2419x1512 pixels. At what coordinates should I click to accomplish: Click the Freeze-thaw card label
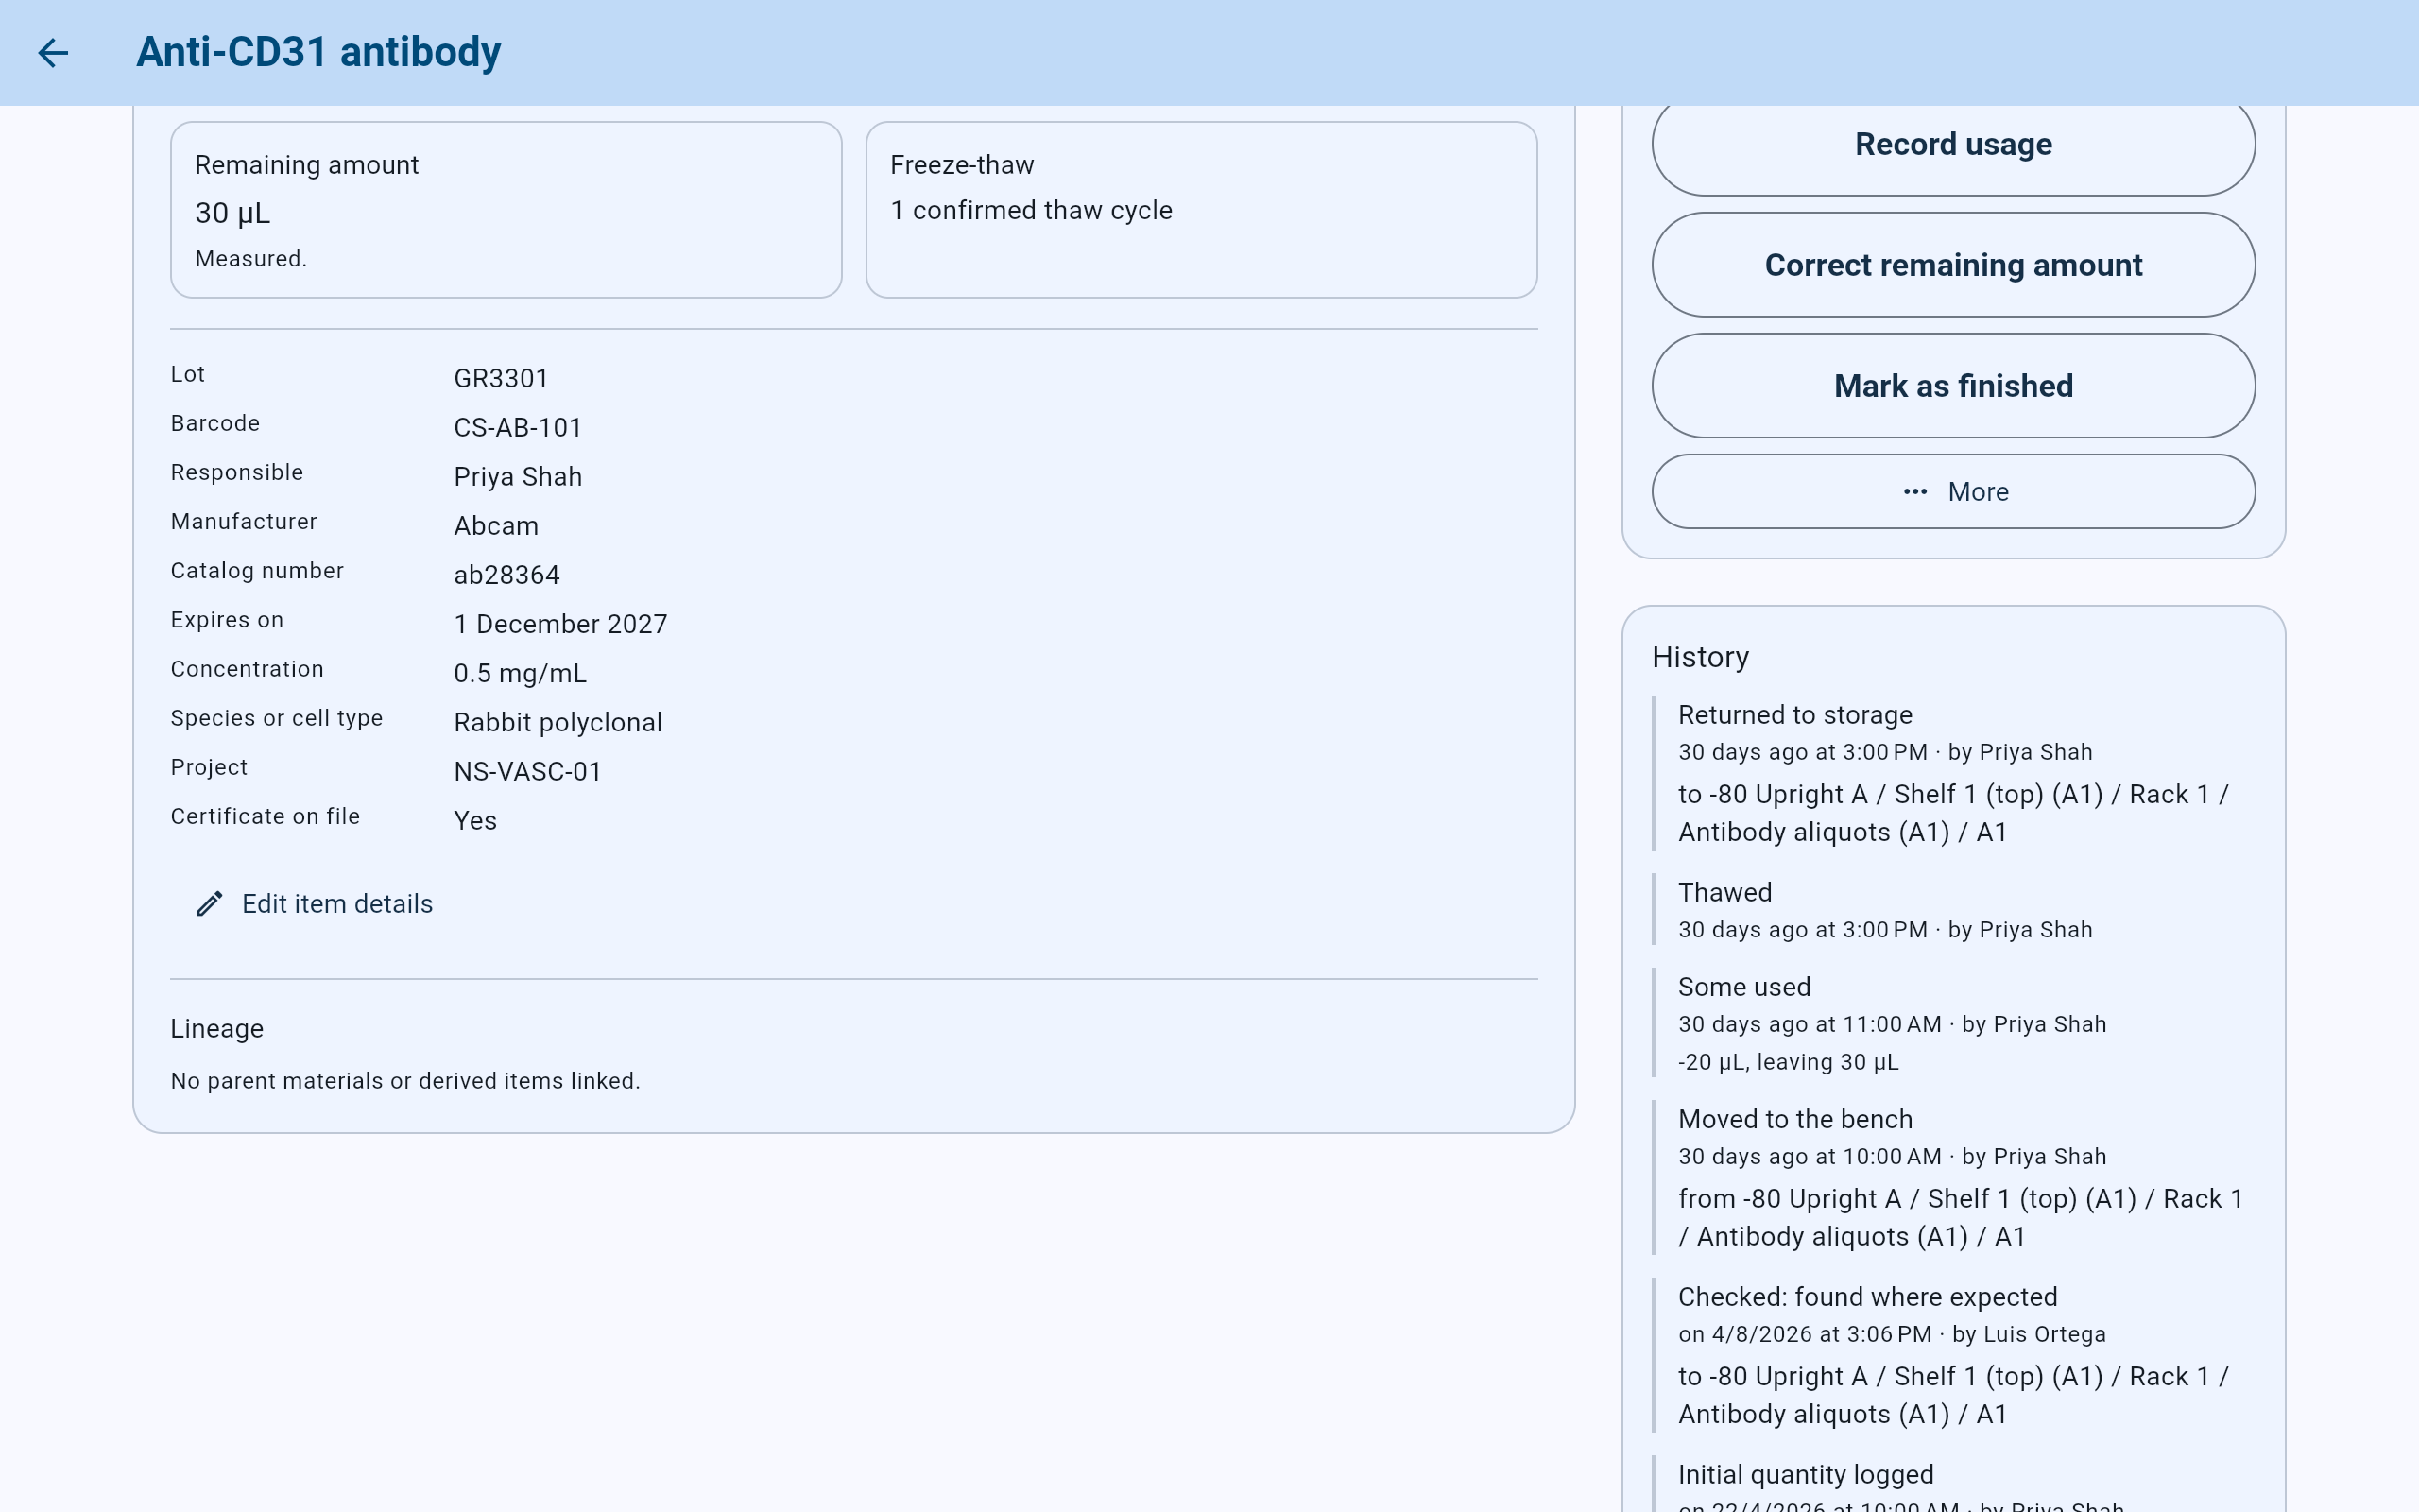pyautogui.click(x=962, y=165)
